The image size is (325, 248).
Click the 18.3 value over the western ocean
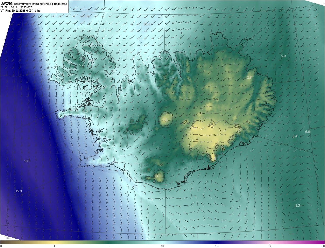tap(27, 161)
